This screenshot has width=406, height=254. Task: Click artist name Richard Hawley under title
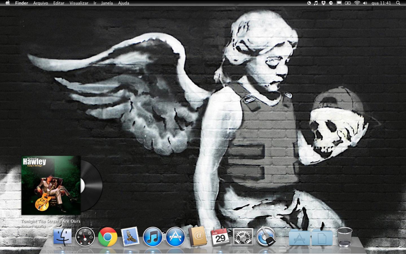point(33,226)
